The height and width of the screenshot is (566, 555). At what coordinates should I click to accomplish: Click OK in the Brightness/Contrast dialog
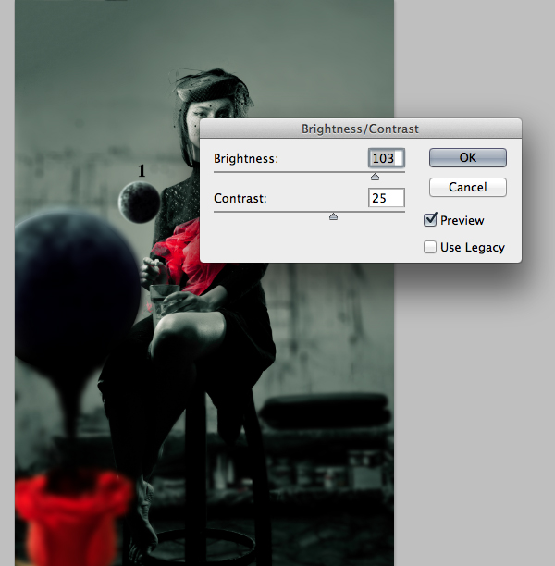coord(468,157)
